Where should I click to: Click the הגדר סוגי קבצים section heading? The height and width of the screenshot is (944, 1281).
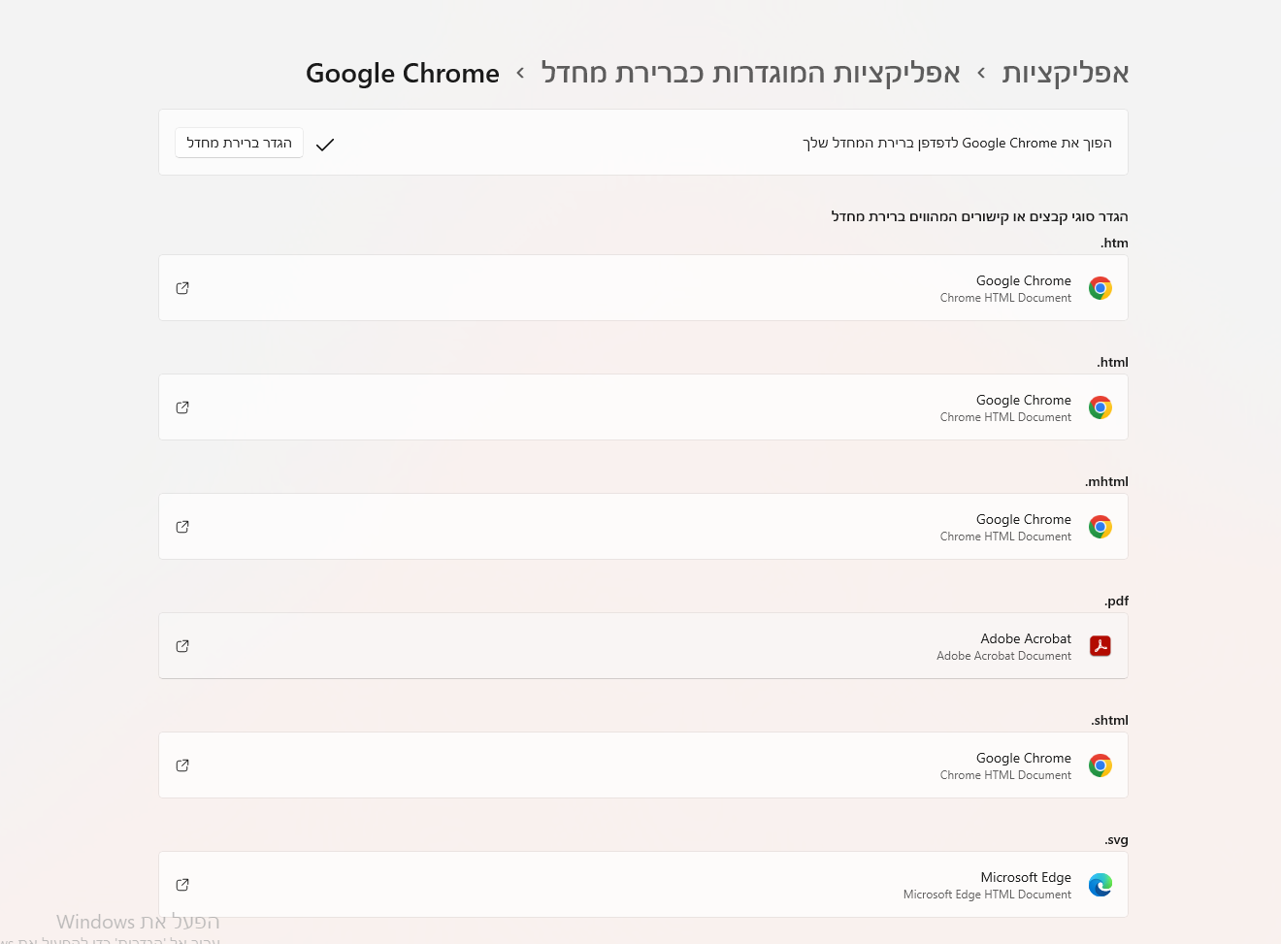pyautogui.click(x=979, y=216)
